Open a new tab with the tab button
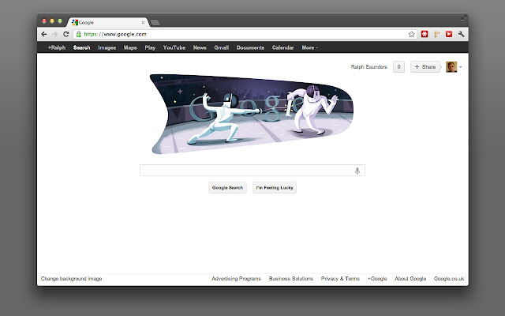Screen dimensions: 505x316 click(x=155, y=22)
